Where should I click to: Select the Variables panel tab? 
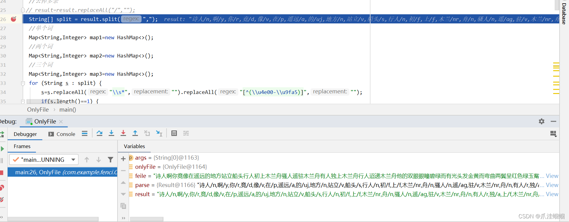(134, 146)
